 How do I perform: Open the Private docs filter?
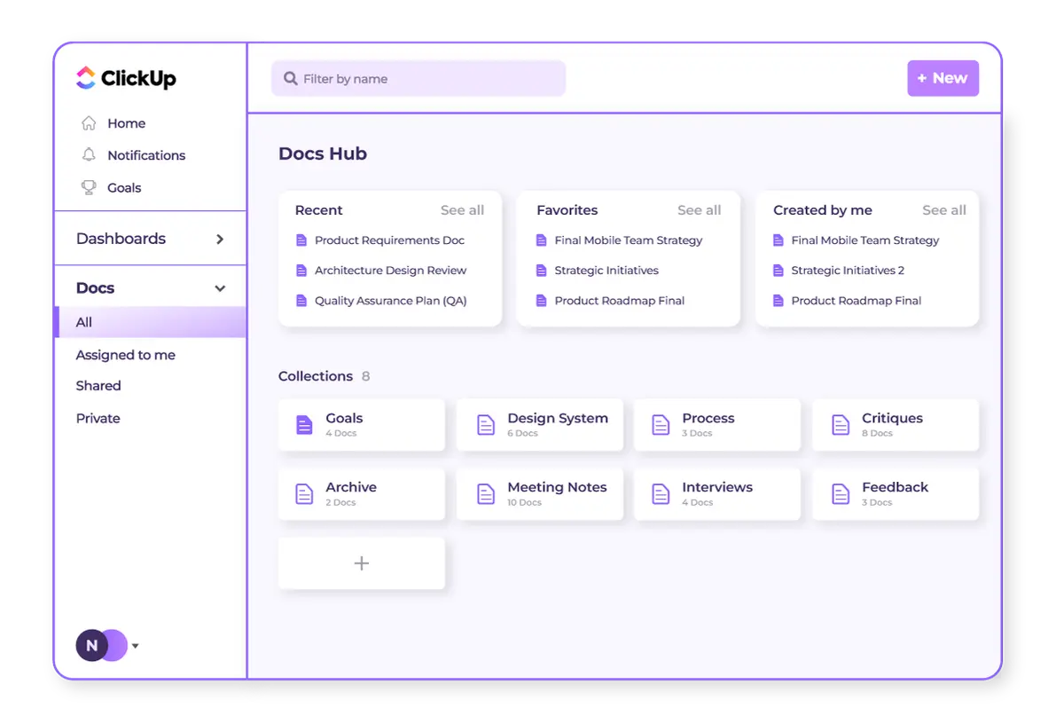point(98,418)
